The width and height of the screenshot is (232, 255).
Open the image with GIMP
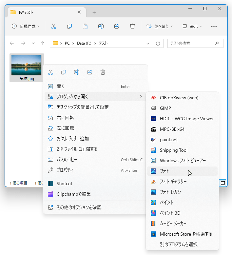[182, 108]
